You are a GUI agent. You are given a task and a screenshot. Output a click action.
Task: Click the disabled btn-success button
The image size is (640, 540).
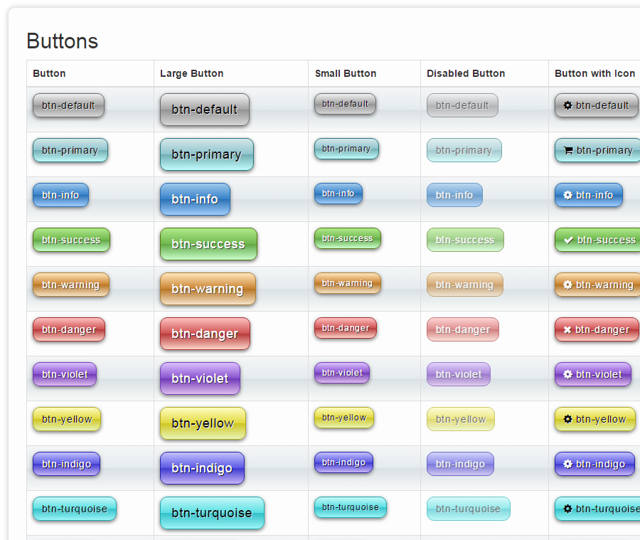click(465, 240)
